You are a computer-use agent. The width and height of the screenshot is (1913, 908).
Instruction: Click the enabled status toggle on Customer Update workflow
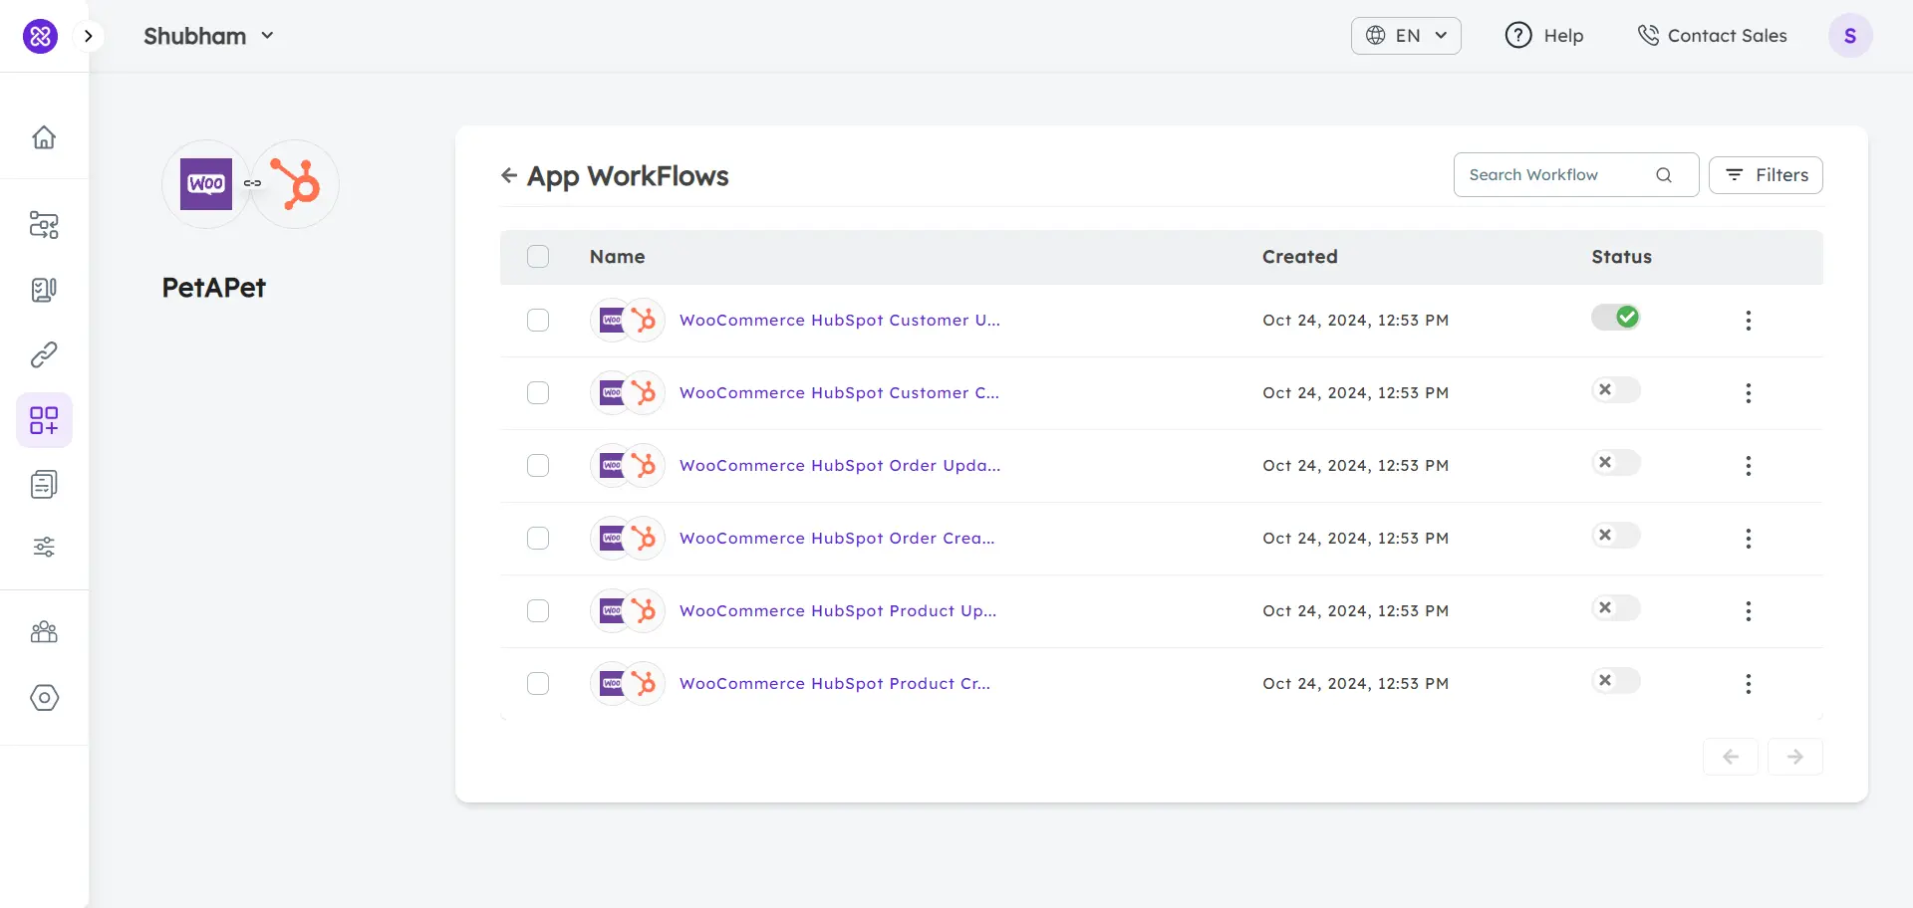pyautogui.click(x=1615, y=317)
